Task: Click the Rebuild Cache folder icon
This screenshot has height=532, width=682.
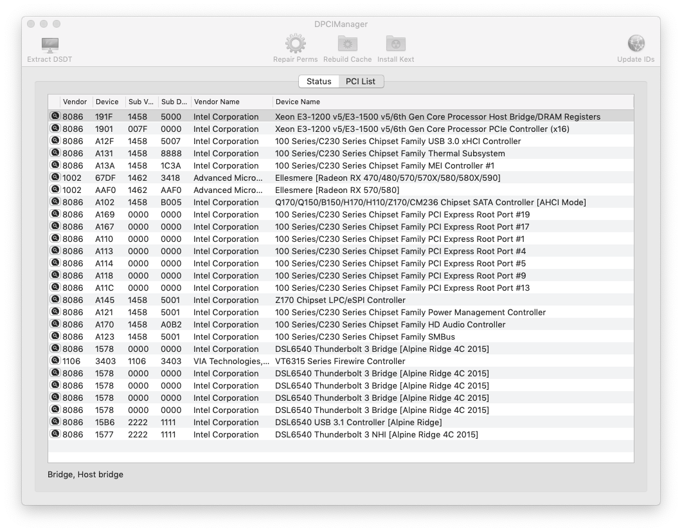Action: point(348,44)
